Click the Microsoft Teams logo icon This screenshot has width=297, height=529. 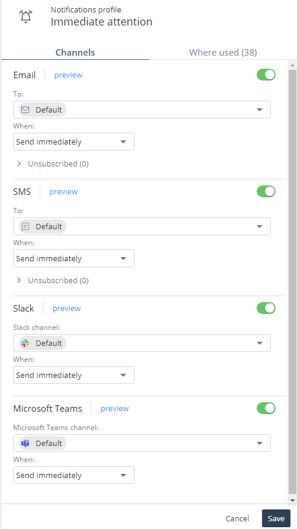(x=25, y=443)
